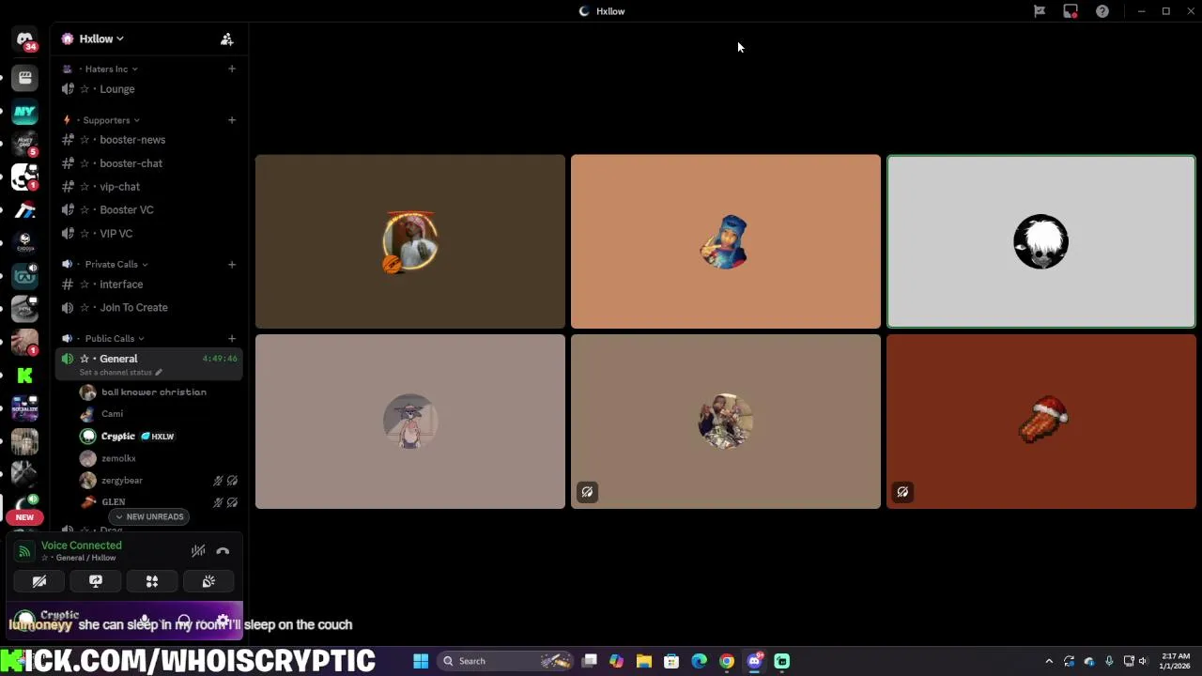The height and width of the screenshot is (676, 1202).
Task: Open Windows Start menu
Action: click(421, 661)
